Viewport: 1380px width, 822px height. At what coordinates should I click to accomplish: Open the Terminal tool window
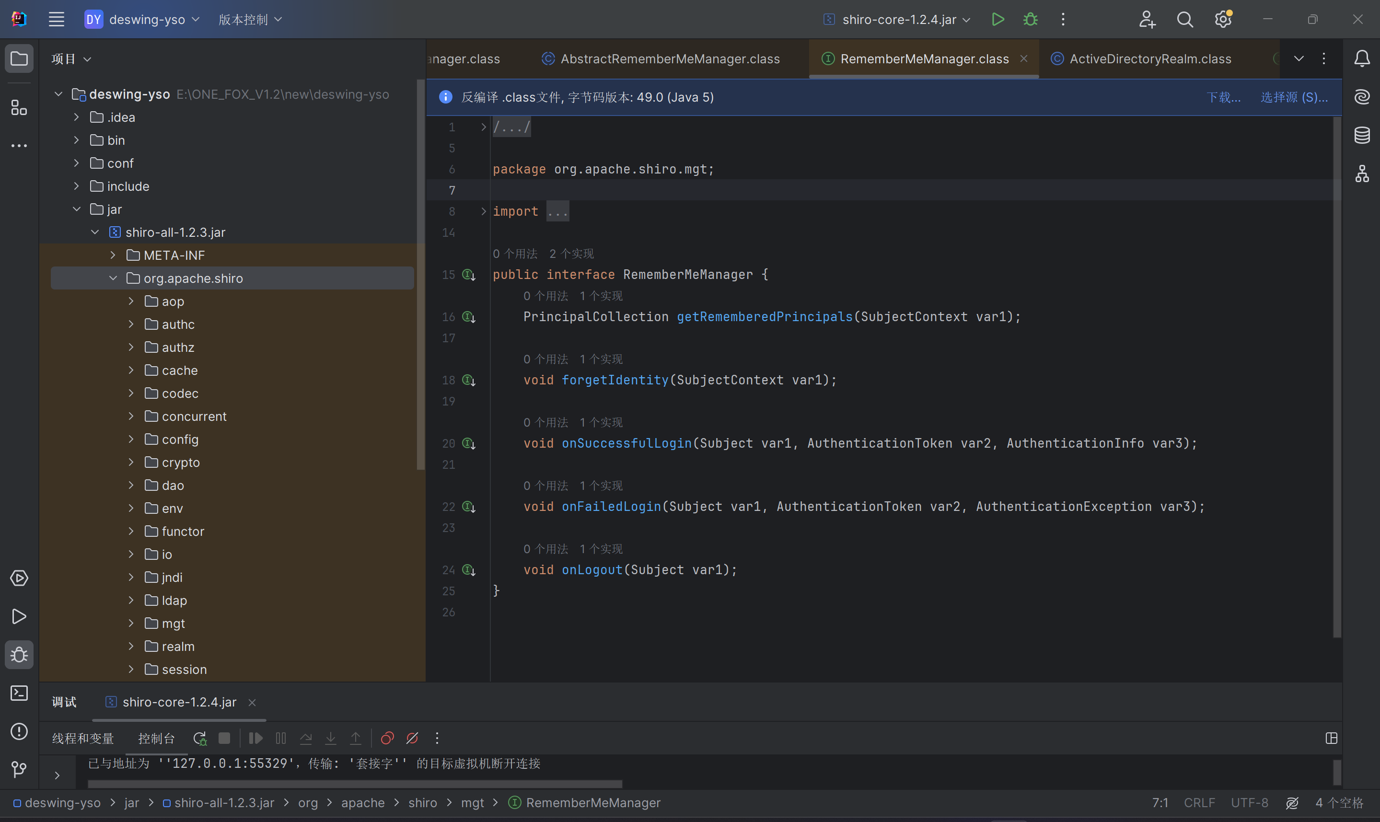[19, 693]
